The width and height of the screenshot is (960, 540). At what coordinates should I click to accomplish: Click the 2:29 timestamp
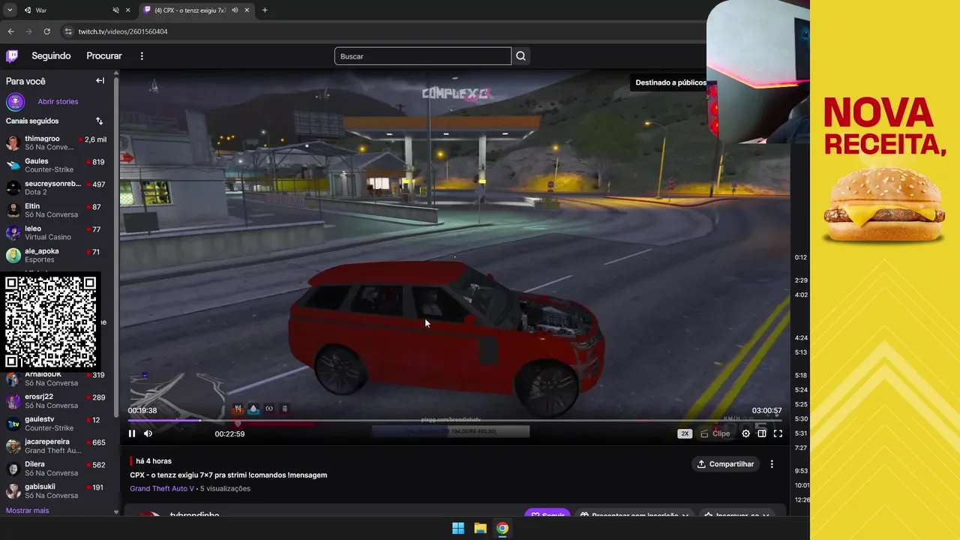point(801,280)
